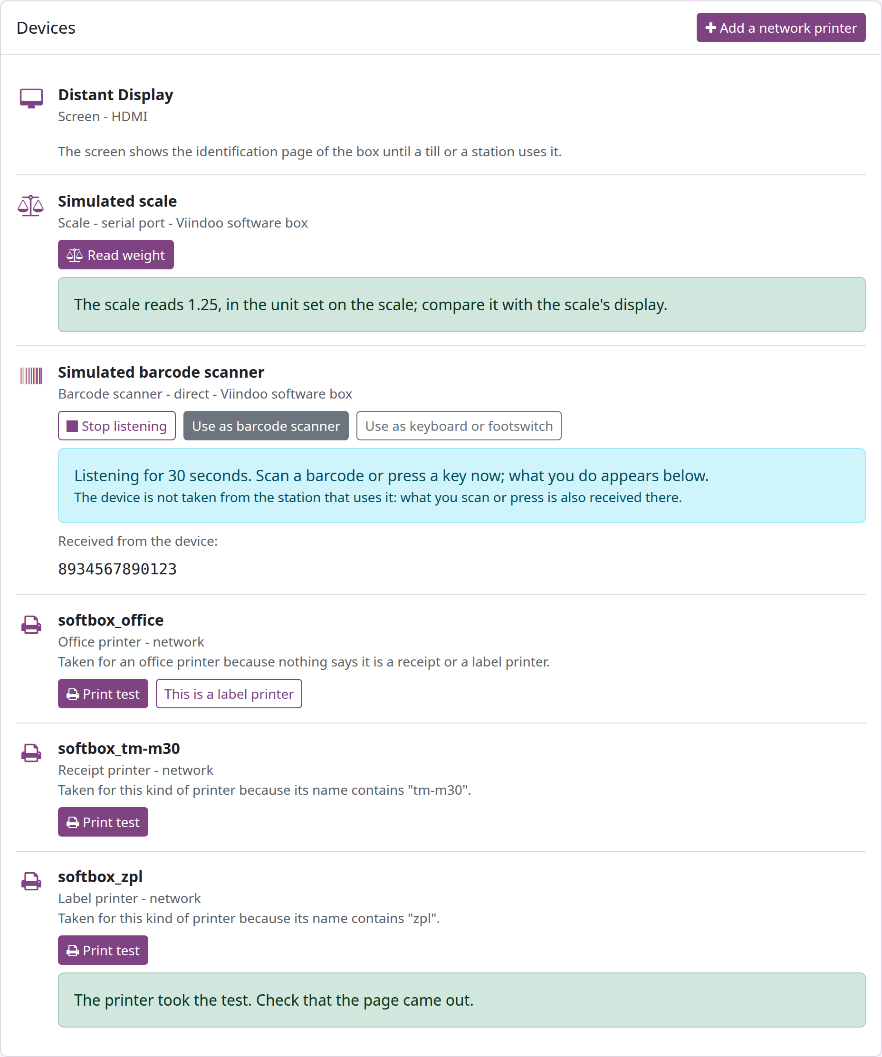
Task: Click the printer icon next to softbox_zpl
Action: (x=31, y=881)
